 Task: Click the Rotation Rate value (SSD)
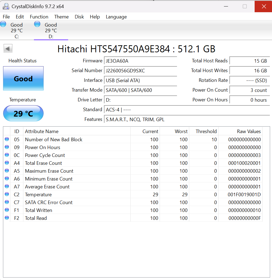click(x=250, y=80)
